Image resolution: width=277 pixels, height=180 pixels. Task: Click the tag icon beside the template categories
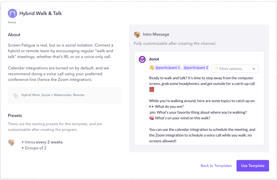point(15,95)
